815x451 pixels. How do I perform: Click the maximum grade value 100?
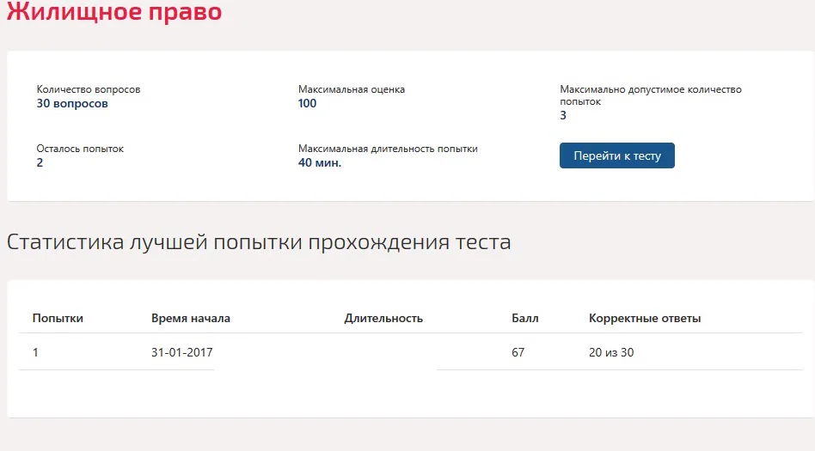point(307,103)
